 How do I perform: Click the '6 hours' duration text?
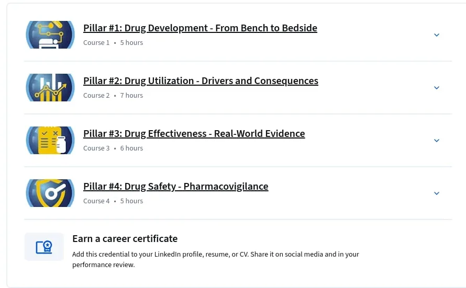click(131, 148)
